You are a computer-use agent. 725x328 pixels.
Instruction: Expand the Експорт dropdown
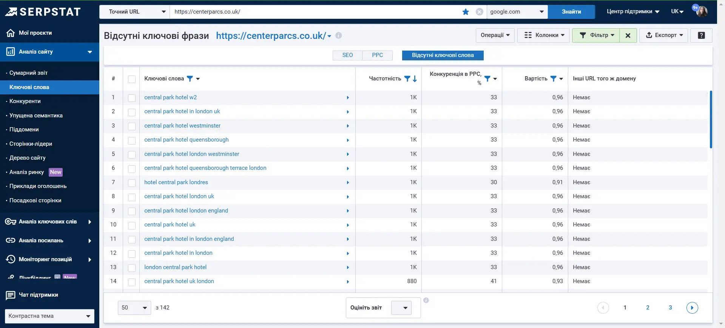(x=663, y=35)
